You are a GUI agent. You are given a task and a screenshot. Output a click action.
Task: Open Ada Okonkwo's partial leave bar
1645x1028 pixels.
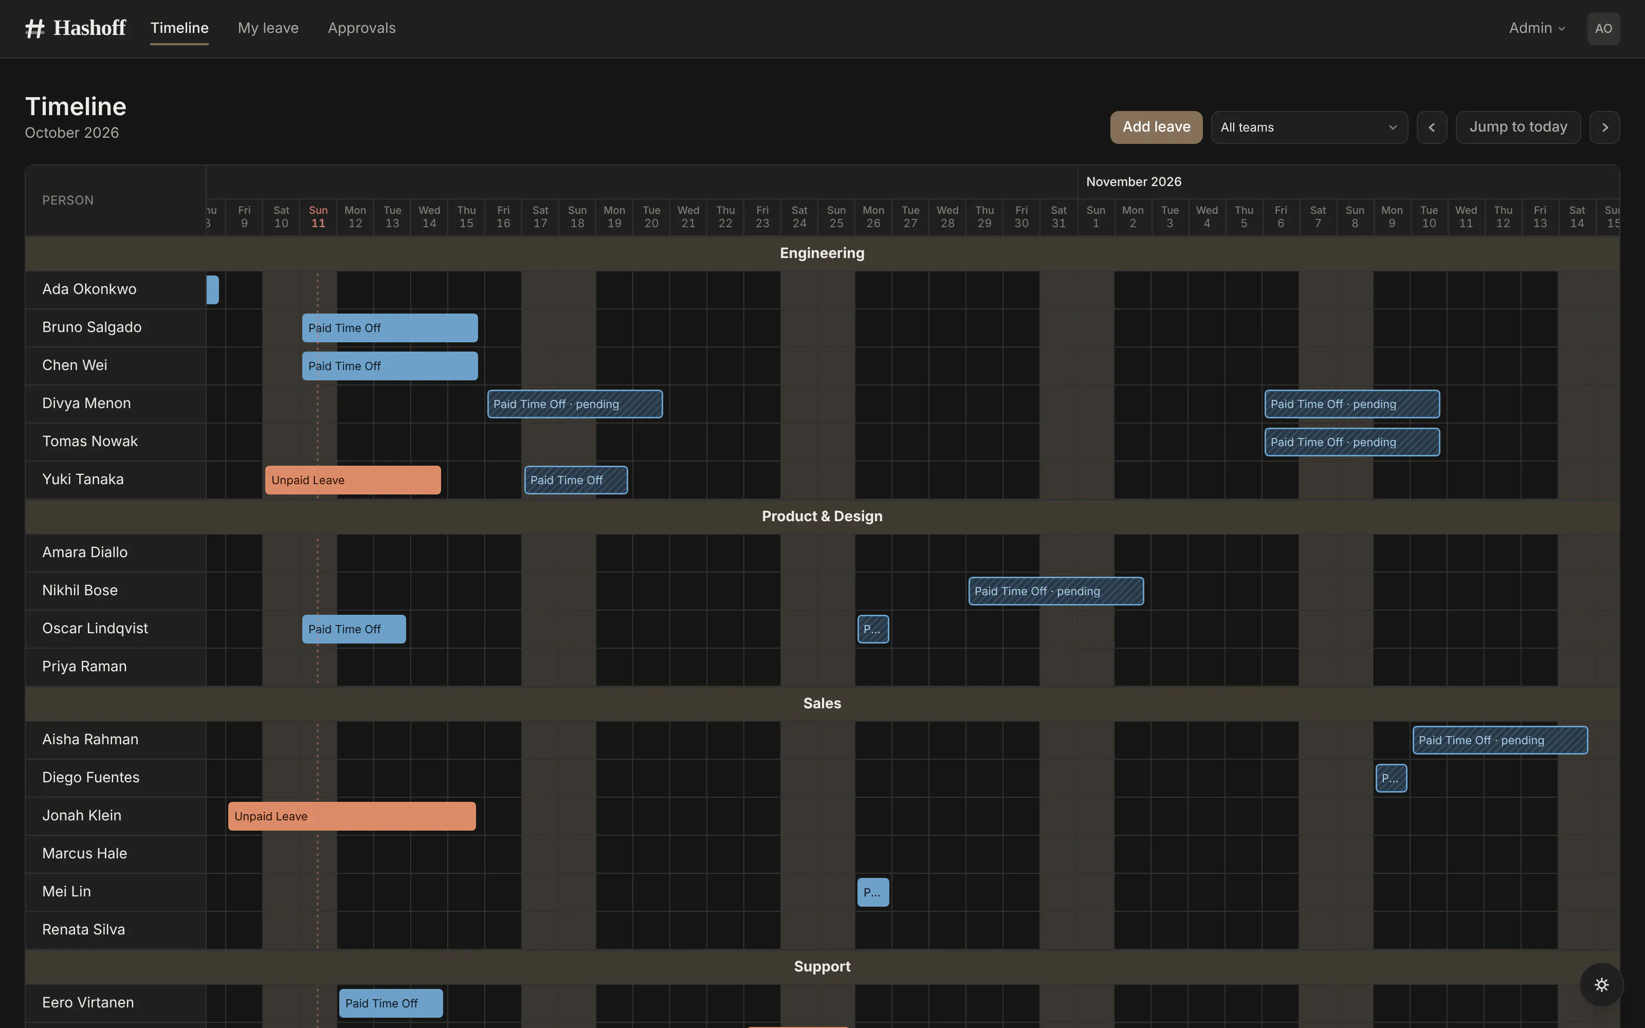(x=213, y=289)
